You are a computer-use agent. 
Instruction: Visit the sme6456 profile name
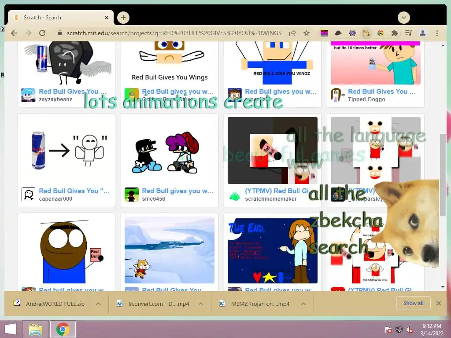tap(153, 199)
